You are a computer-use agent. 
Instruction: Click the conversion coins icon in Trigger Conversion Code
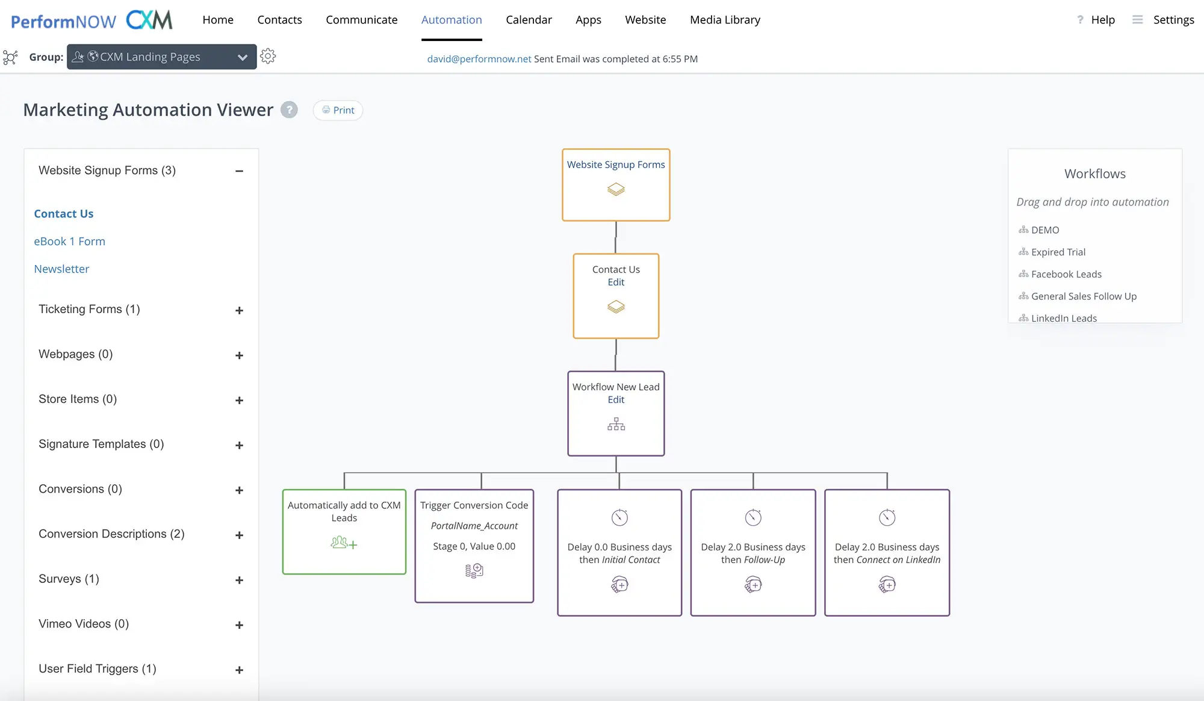pyautogui.click(x=474, y=570)
